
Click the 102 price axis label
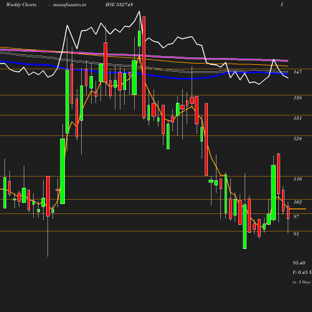tap(298, 202)
